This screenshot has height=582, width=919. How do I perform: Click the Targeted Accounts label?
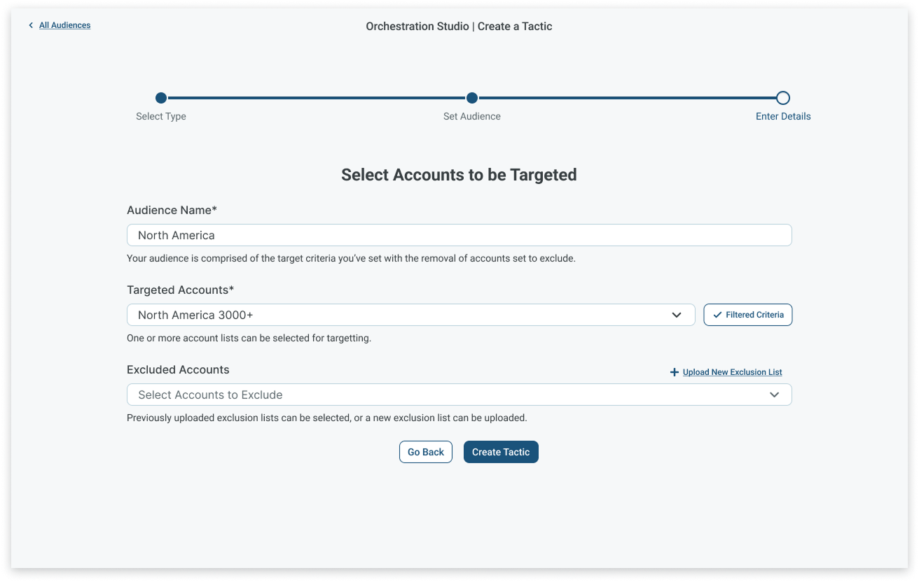point(181,290)
